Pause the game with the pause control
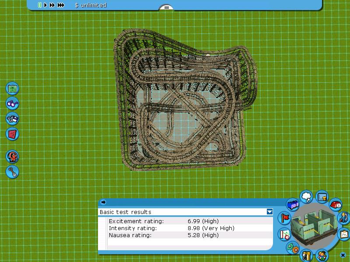Screen dimensions: 350x262 tap(40, 5)
